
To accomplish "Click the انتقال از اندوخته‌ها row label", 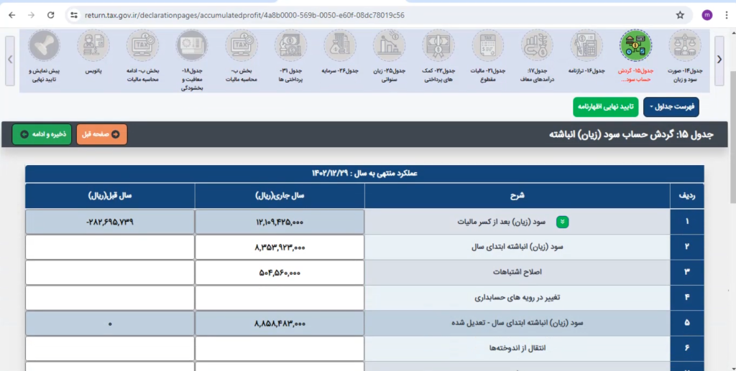I will click(x=517, y=348).
